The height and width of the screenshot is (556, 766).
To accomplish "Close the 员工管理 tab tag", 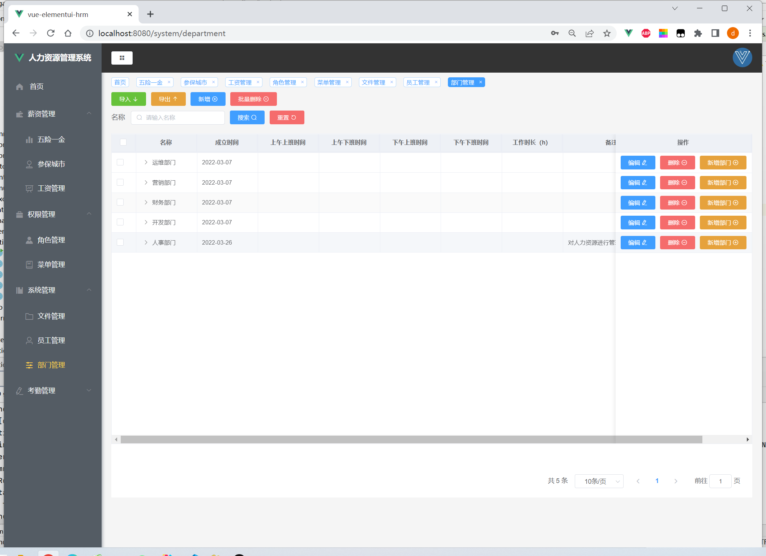I will click(x=436, y=82).
